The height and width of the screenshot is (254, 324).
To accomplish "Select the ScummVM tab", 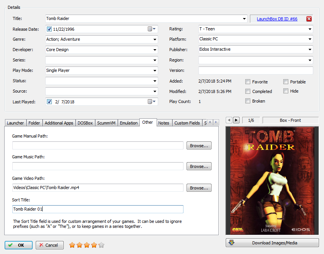I will (x=106, y=123).
